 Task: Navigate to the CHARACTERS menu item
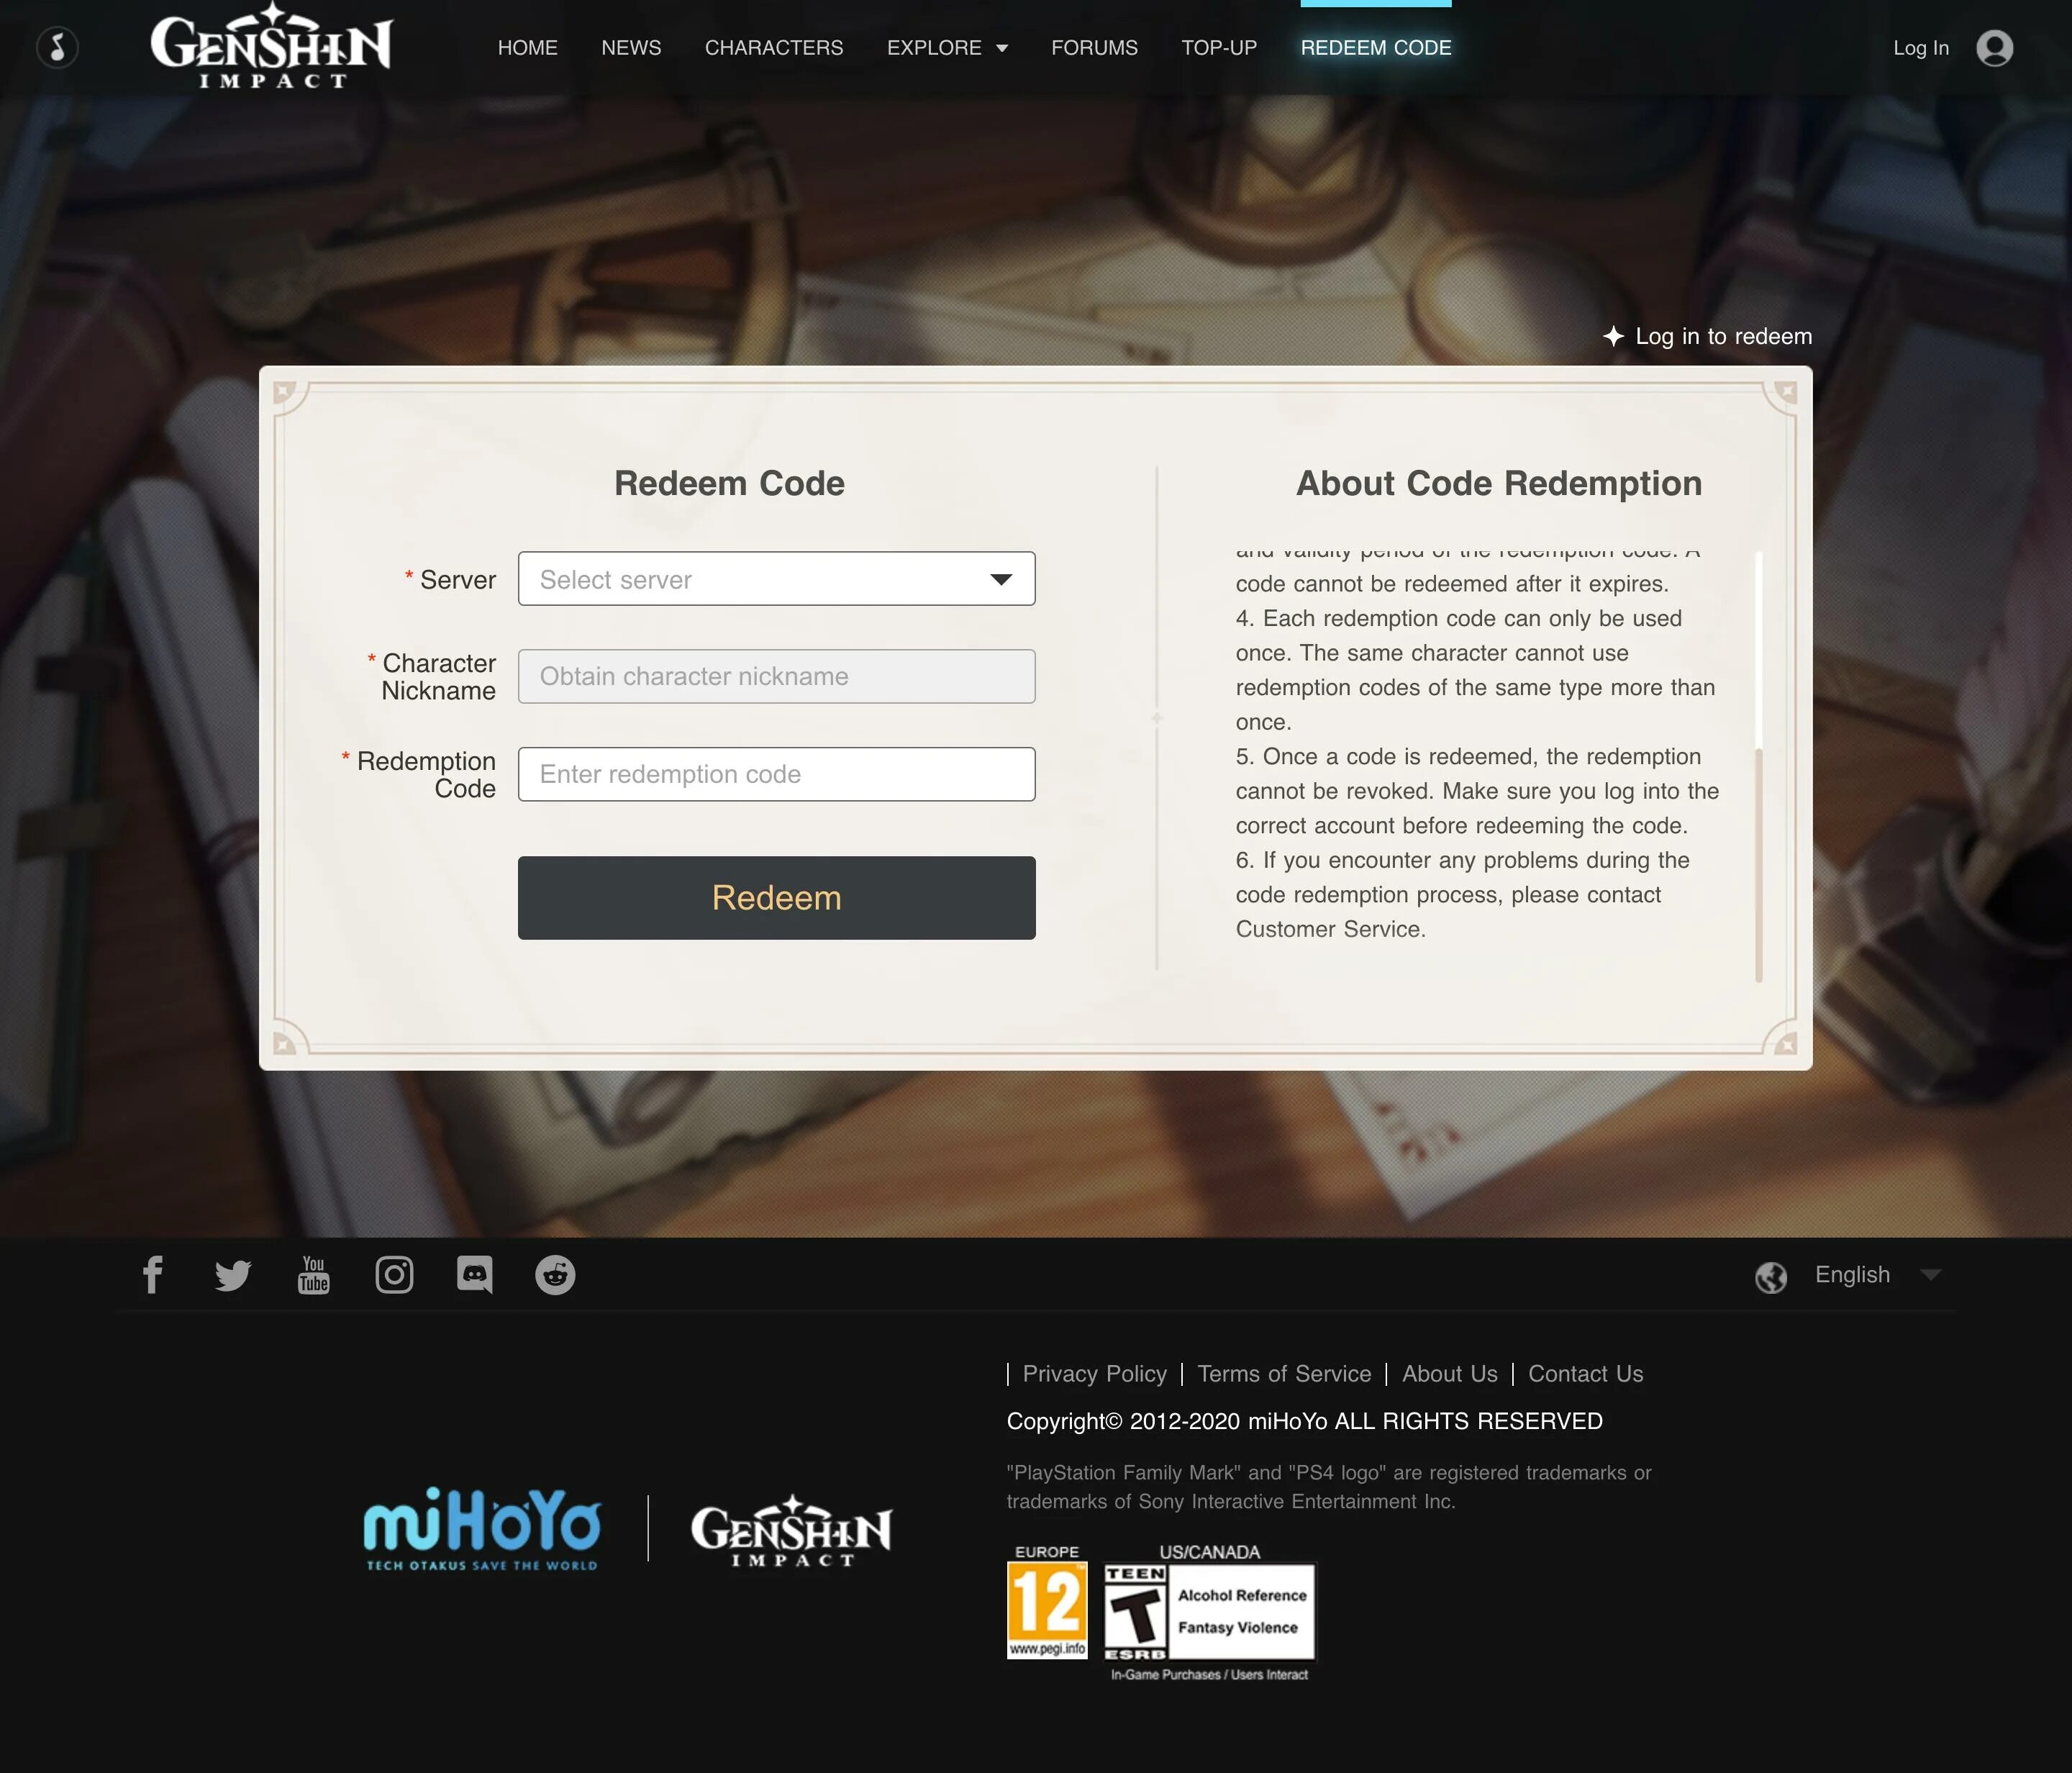coord(774,47)
